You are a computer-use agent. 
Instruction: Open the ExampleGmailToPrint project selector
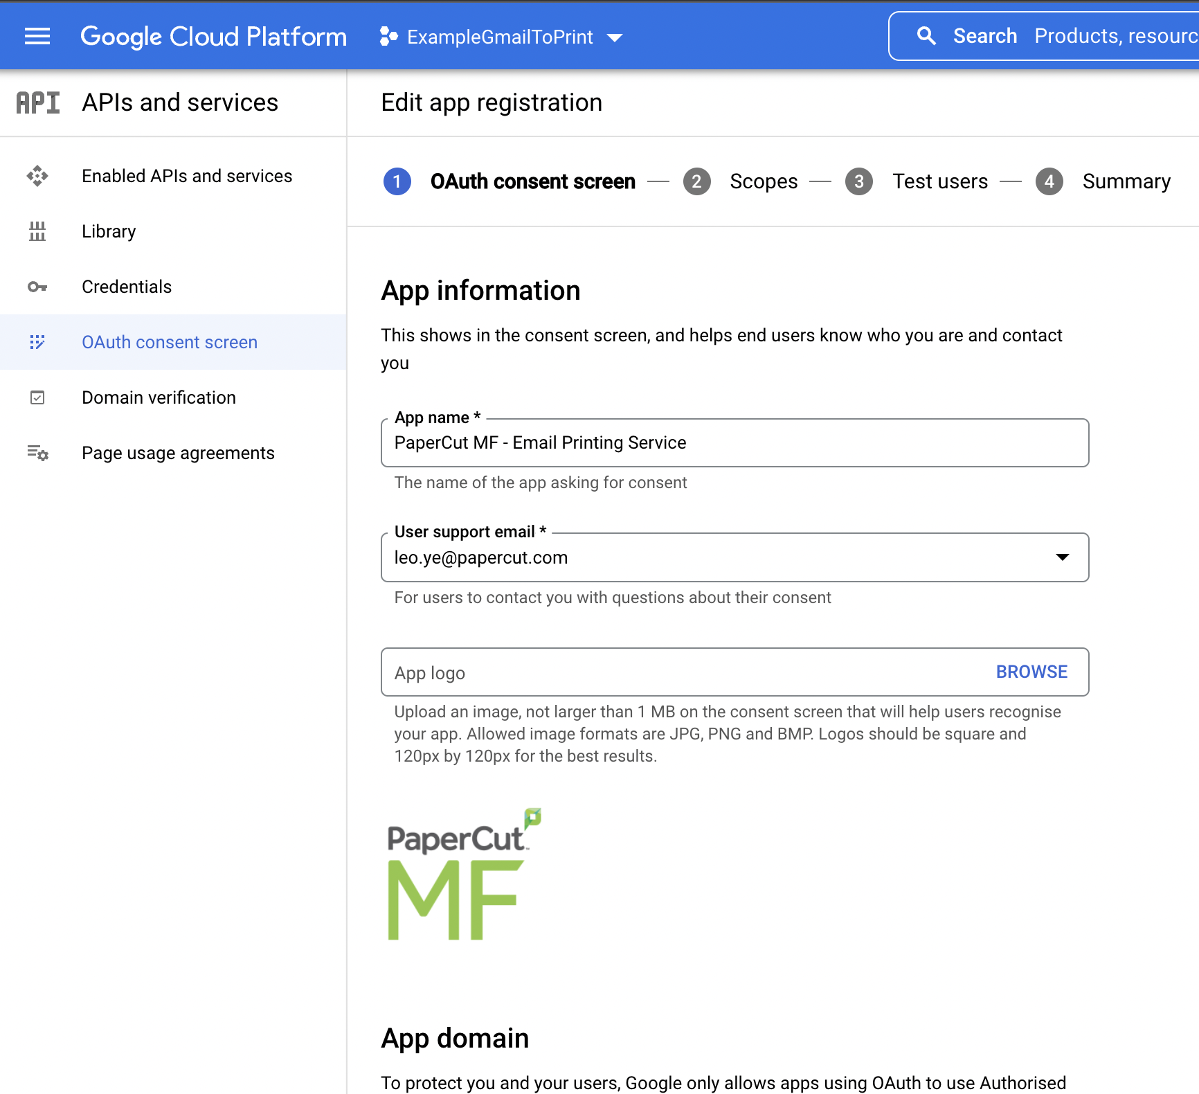[x=501, y=37]
